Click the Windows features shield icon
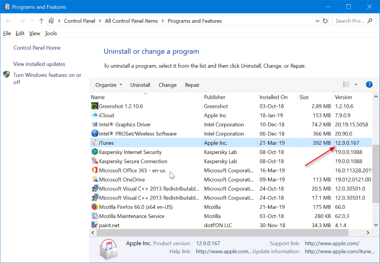This screenshot has height=263, width=380. [7, 74]
